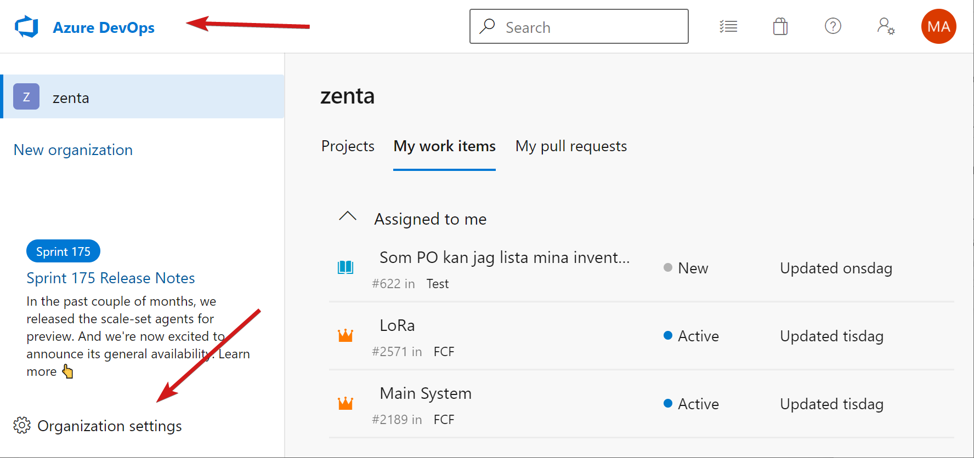
Task: Open the work items checklist icon
Action: [x=728, y=26]
